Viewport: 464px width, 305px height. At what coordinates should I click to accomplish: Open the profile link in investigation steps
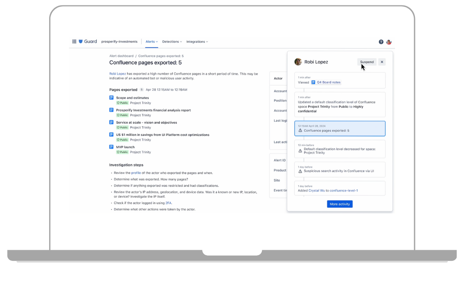(136, 173)
